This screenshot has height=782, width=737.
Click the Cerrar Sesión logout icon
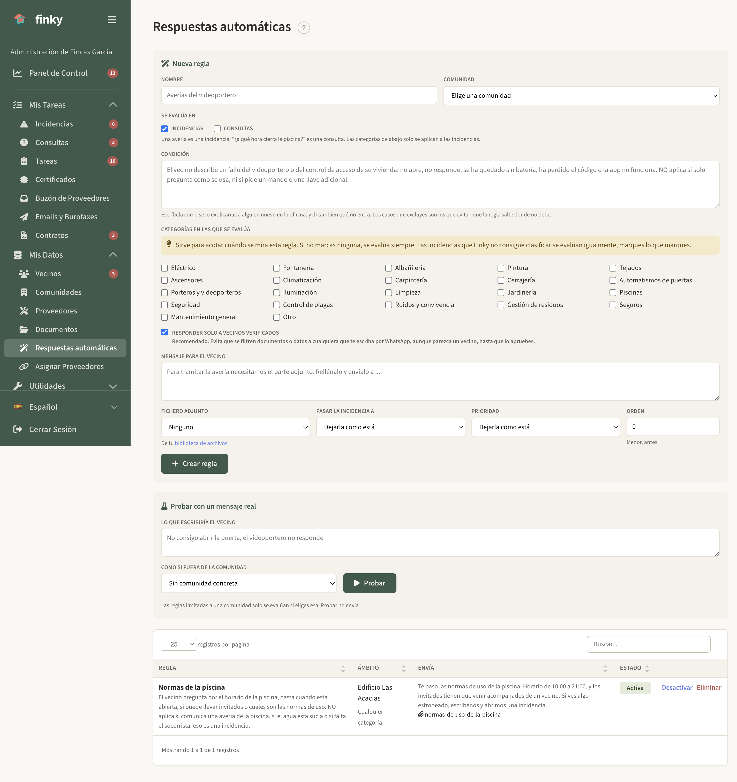[x=18, y=429]
